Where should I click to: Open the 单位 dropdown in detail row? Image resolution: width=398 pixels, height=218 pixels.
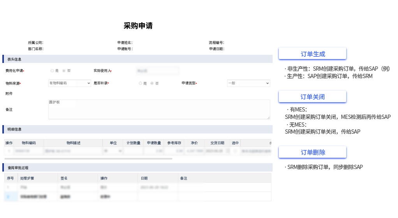pos(113,151)
